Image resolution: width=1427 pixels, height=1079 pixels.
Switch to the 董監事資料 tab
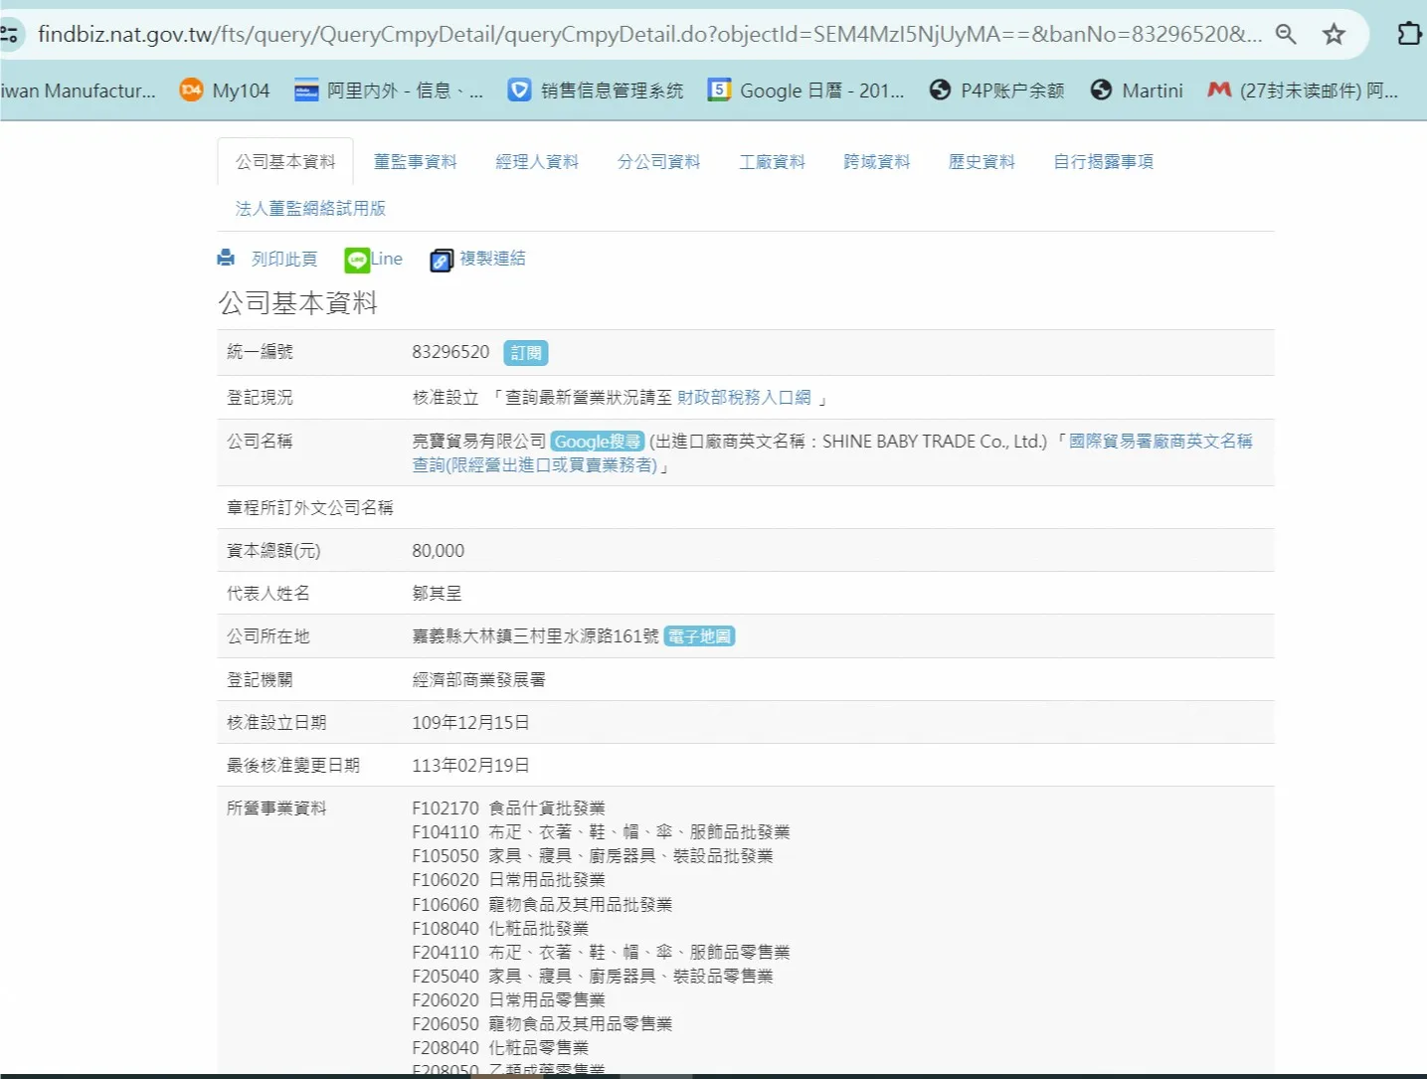(415, 162)
